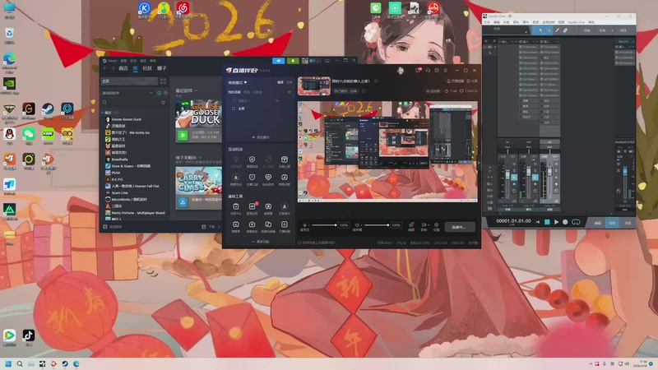
Task: Select the Range tool in Studio One toolbar
Action: click(549, 30)
